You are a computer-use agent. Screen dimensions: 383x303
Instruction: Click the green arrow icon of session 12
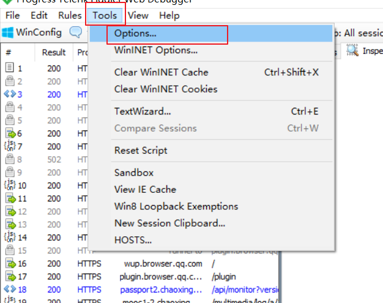(x=10, y=211)
